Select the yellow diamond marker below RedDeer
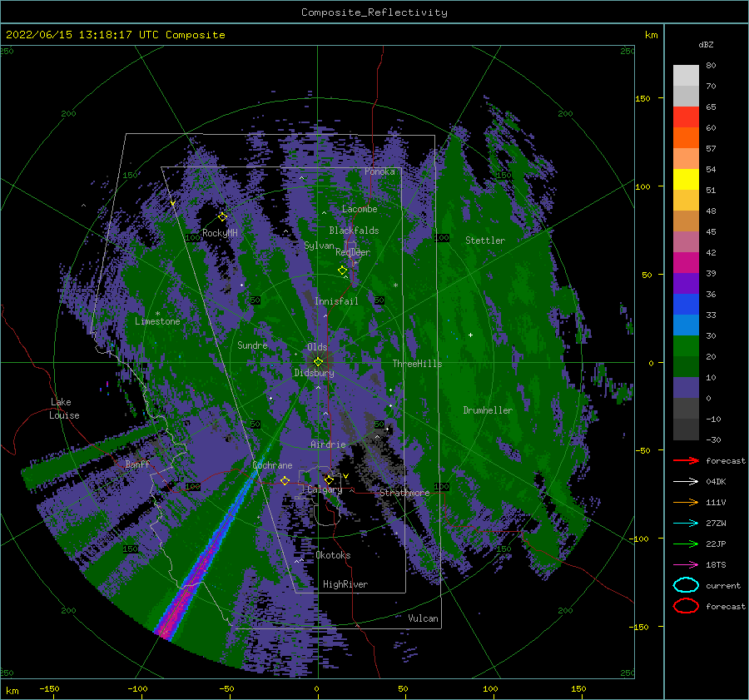The width and height of the screenshot is (749, 700). coord(343,271)
